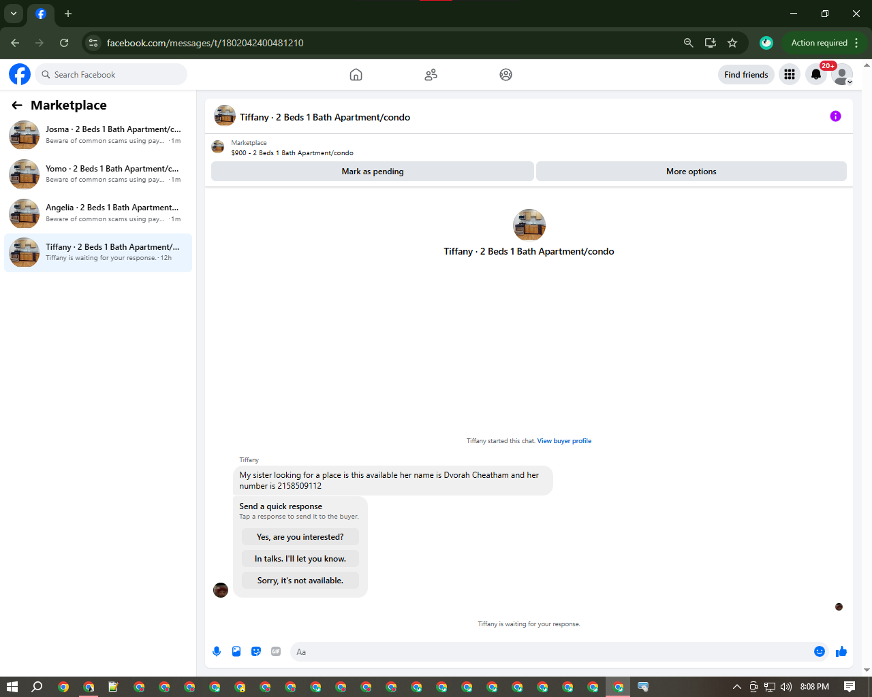This screenshot has height=697, width=872.
Task: Show hidden system tray icons chevron
Action: pos(736,687)
